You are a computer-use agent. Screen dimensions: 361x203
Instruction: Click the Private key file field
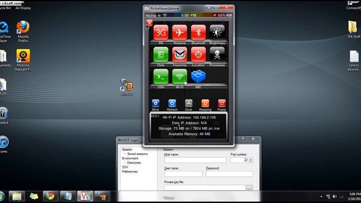tap(205, 188)
